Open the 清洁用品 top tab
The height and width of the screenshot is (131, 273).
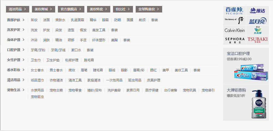(17, 9)
